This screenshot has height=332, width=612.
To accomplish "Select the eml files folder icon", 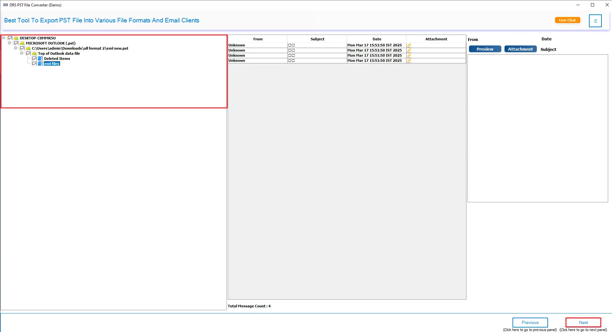I will pos(40,63).
